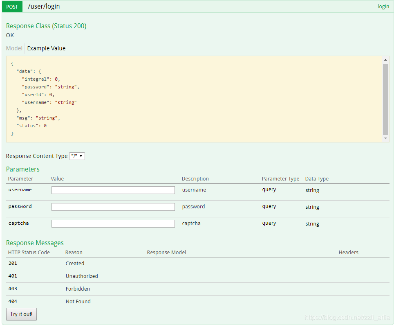Click the login summary link
The height and width of the screenshot is (325, 394).
(x=383, y=7)
